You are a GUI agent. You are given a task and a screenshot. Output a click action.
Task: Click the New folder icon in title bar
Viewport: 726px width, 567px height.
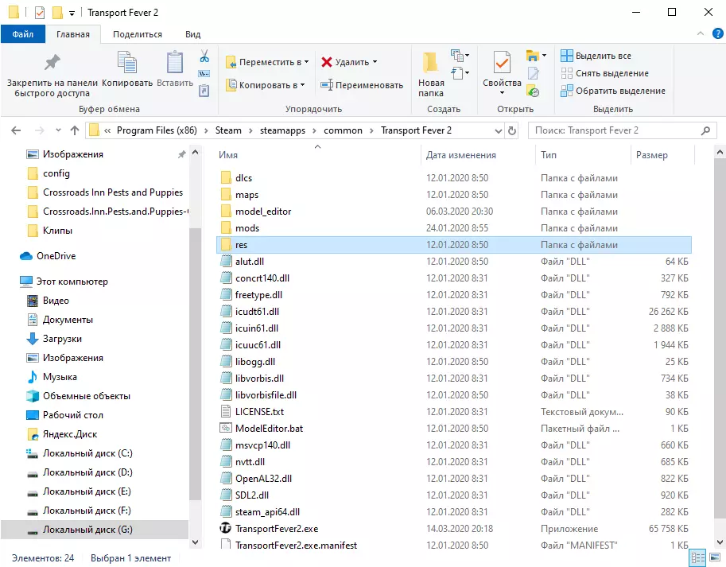pyautogui.click(x=57, y=13)
